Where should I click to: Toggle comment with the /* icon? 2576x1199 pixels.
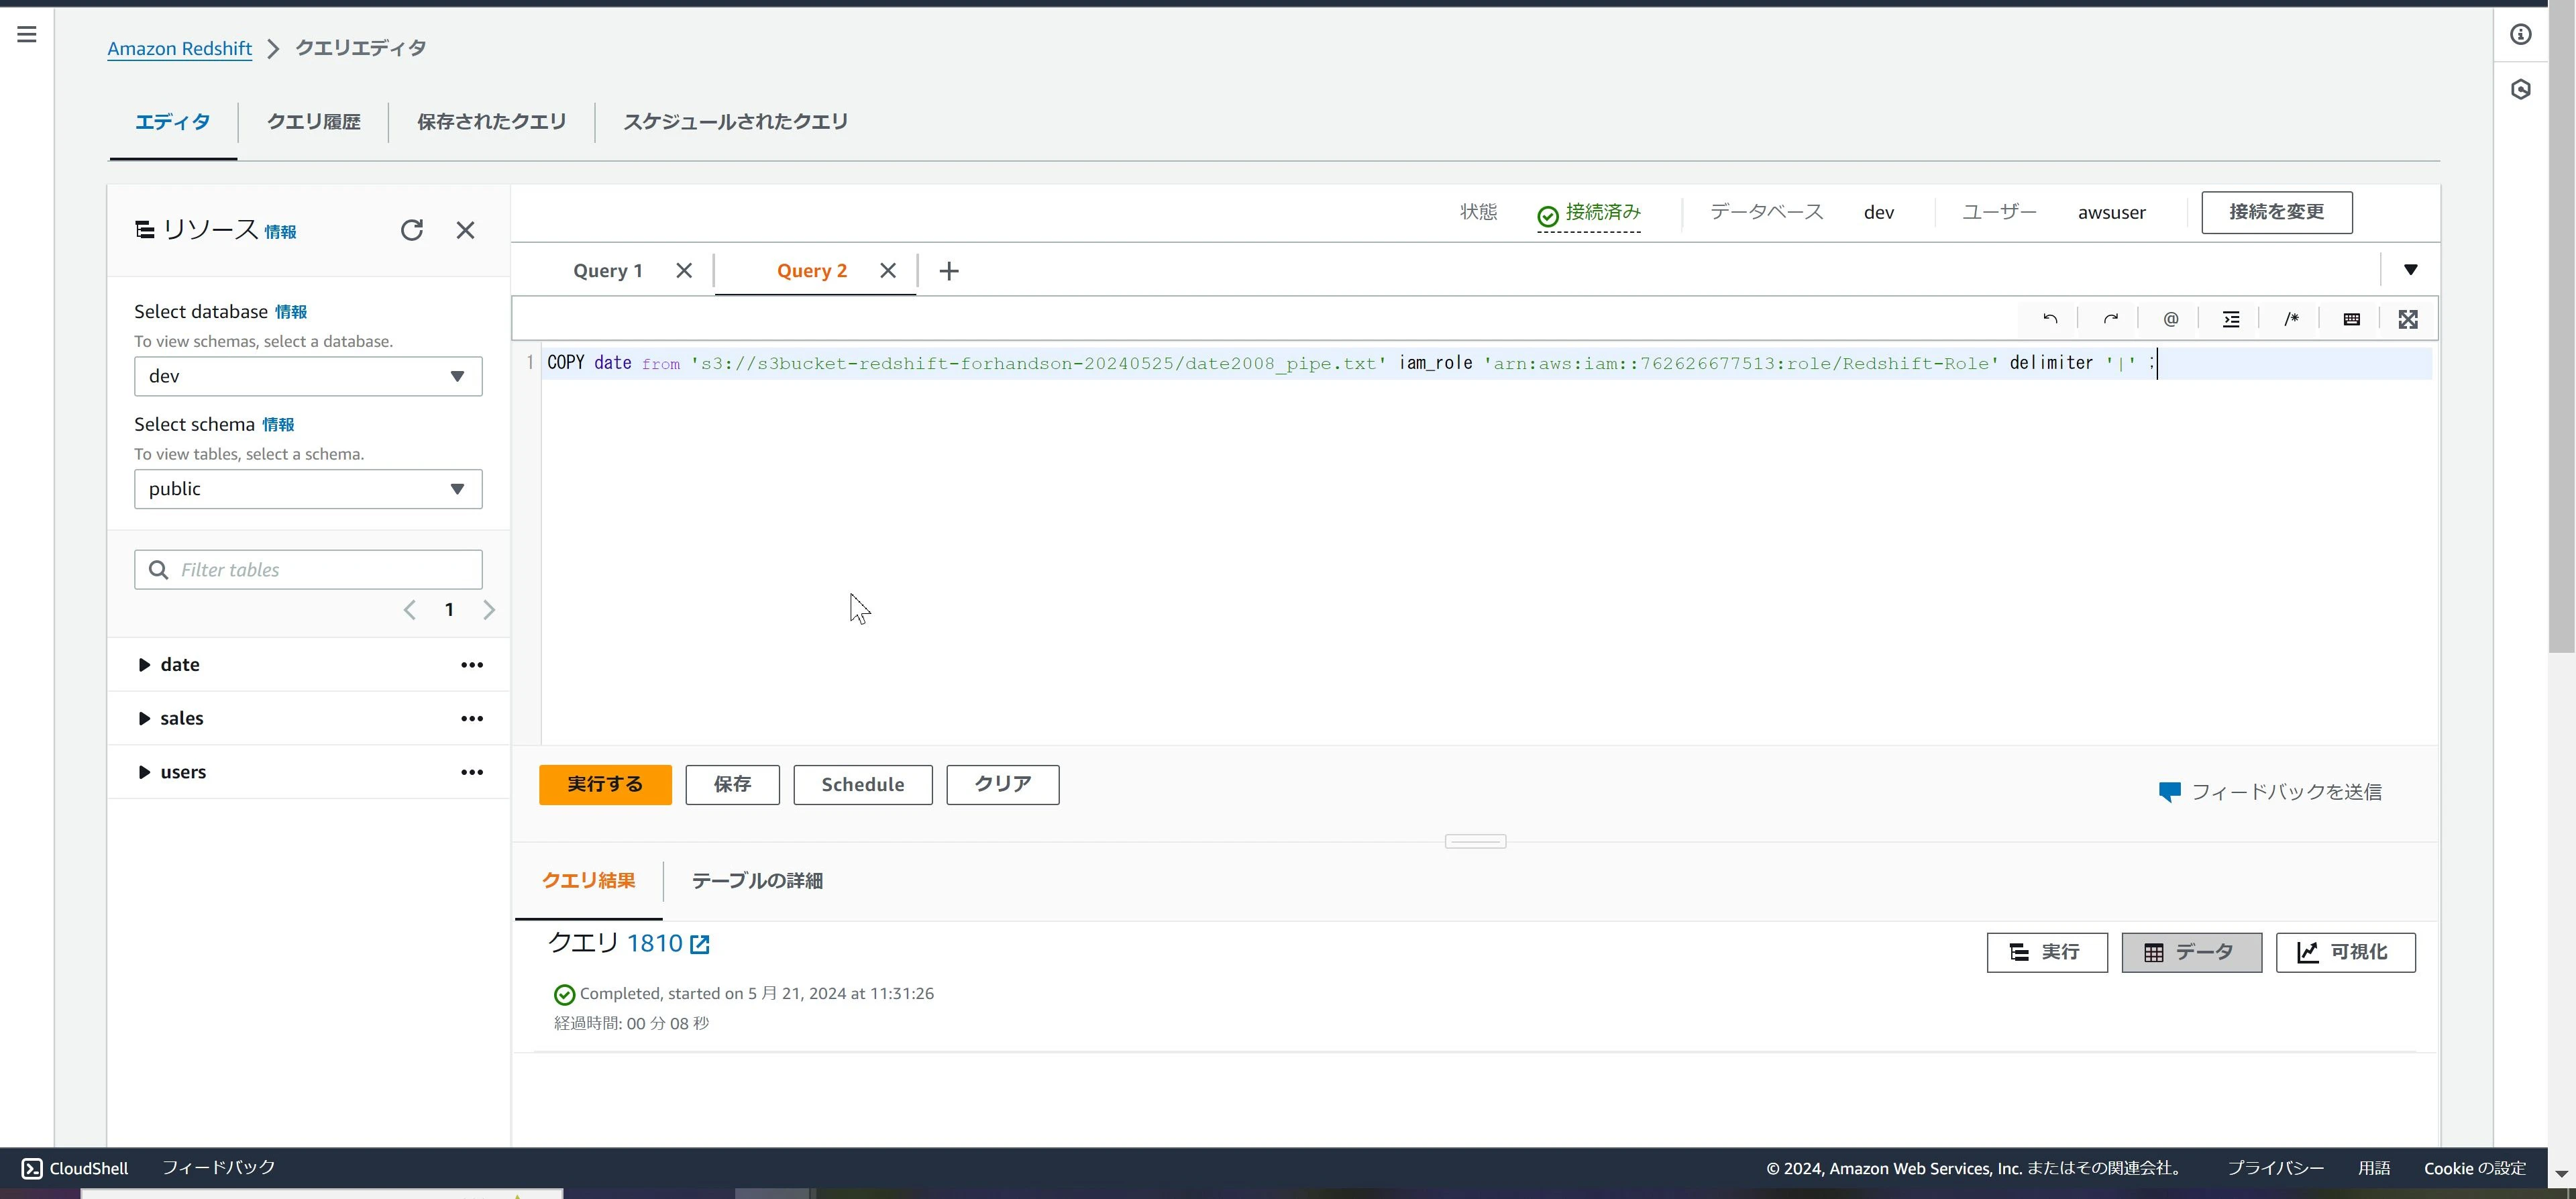(x=2291, y=319)
